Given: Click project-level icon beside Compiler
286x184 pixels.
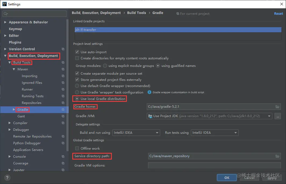Looking at the screenshot, I should pos(63,123).
